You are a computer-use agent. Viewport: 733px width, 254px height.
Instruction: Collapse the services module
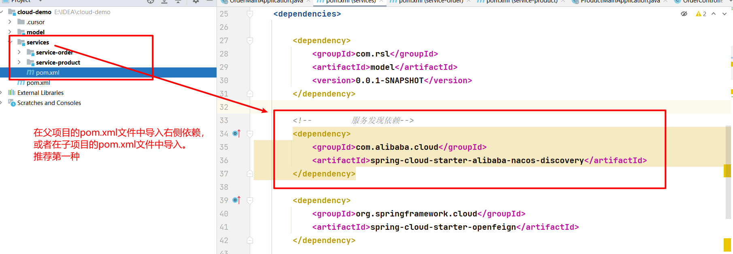tap(10, 42)
